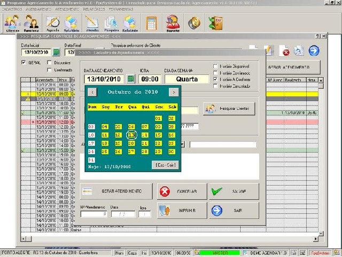This screenshot has height=257, width=342.
Task: Click the Realizado column header
Action: coord(296,80)
